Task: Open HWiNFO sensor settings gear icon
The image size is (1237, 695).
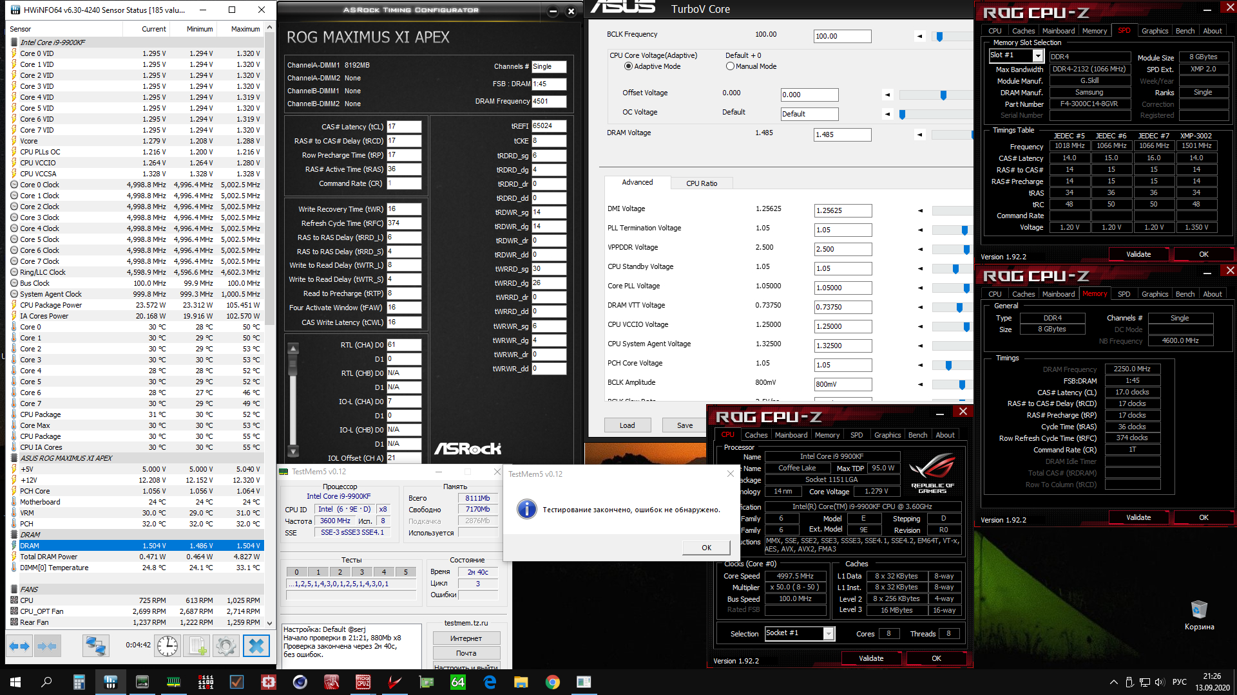Action: click(226, 645)
